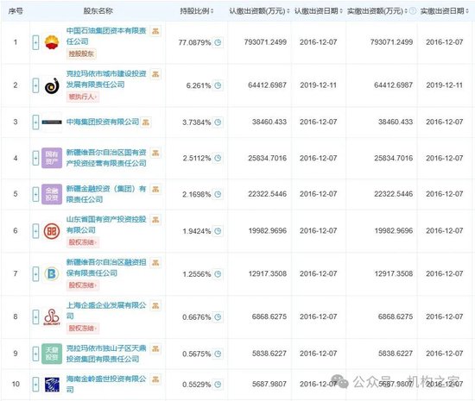This screenshot has width=475, height=401.
Task: Click equity structure icon beside 克拉玛依市城市建设投资
Action: 155,74
